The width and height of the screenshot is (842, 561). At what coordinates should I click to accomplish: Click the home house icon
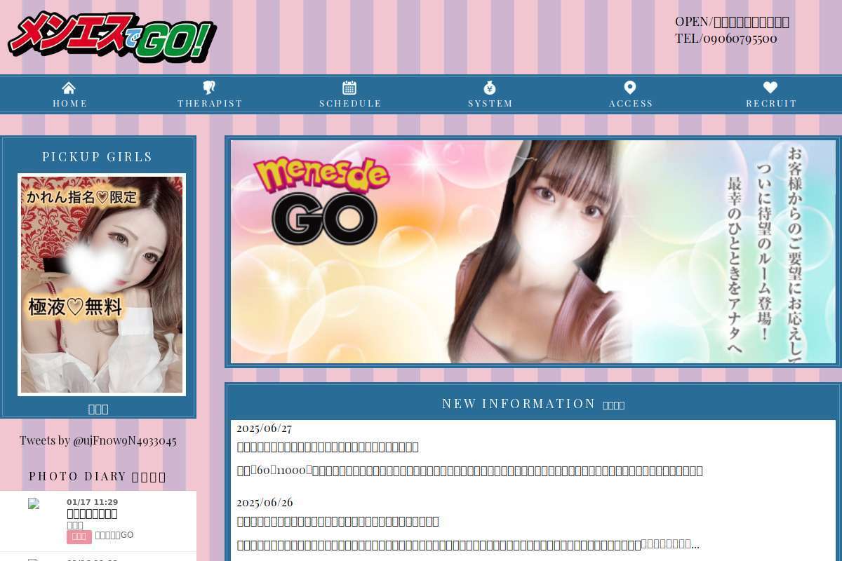(x=69, y=88)
